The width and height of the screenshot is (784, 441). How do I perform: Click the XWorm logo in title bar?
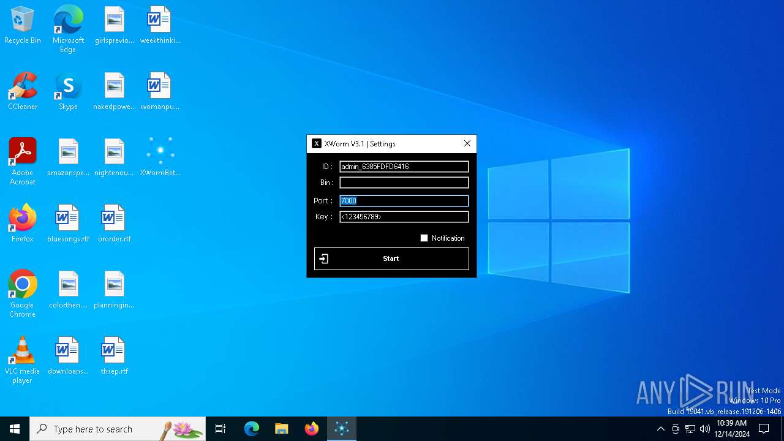coord(317,143)
